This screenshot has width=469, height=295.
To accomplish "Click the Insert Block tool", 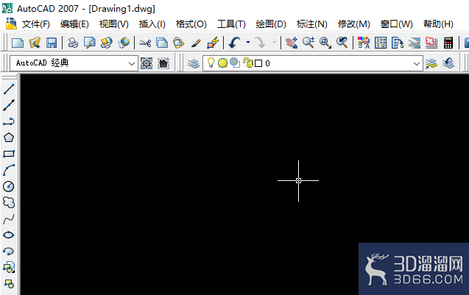I will (x=9, y=267).
